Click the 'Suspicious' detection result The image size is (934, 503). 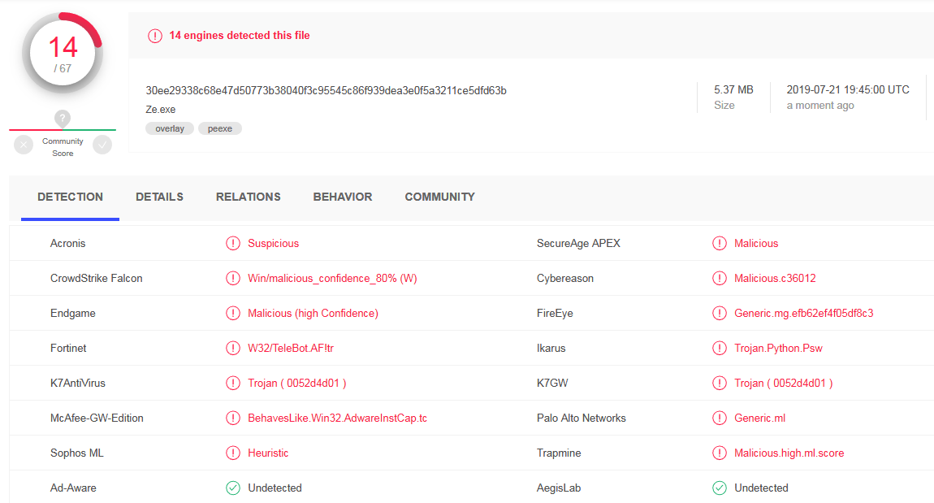point(274,243)
